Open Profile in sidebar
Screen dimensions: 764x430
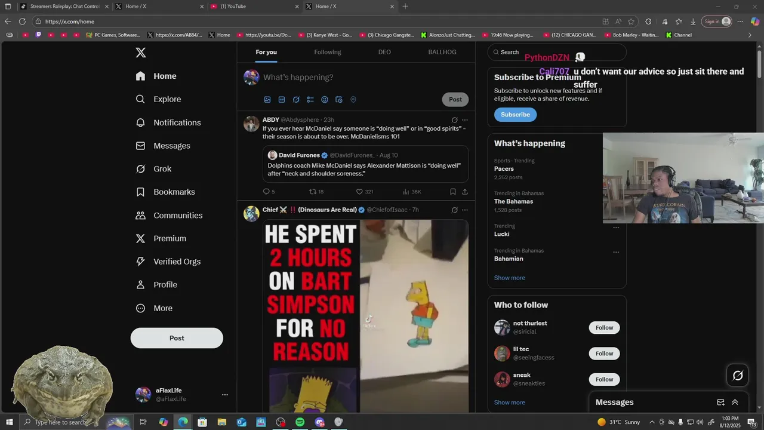157,285
